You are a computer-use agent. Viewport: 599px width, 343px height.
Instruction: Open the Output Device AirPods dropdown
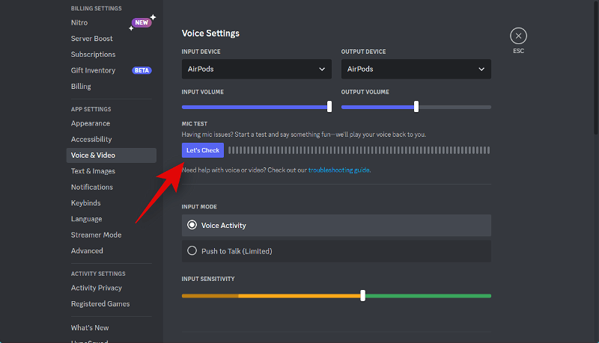tap(416, 69)
